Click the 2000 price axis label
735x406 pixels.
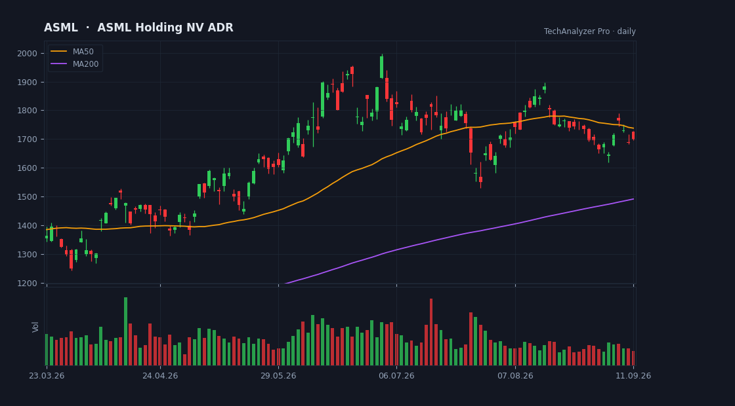[28, 53]
